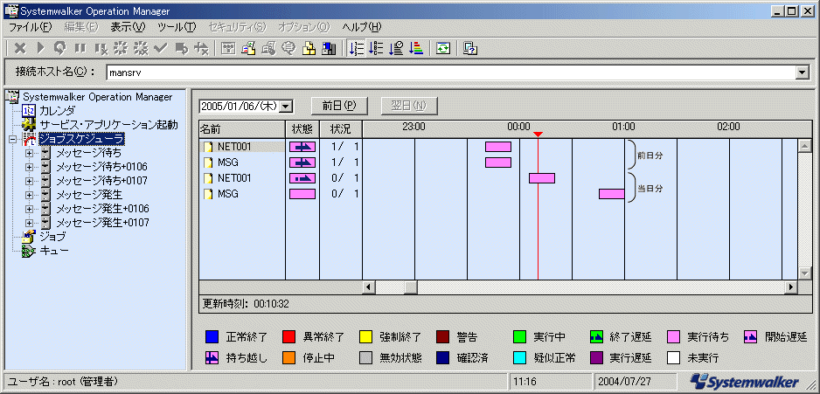Select the first NET001 row in job list
Image resolution: width=820 pixels, height=394 pixels.
[x=242, y=147]
